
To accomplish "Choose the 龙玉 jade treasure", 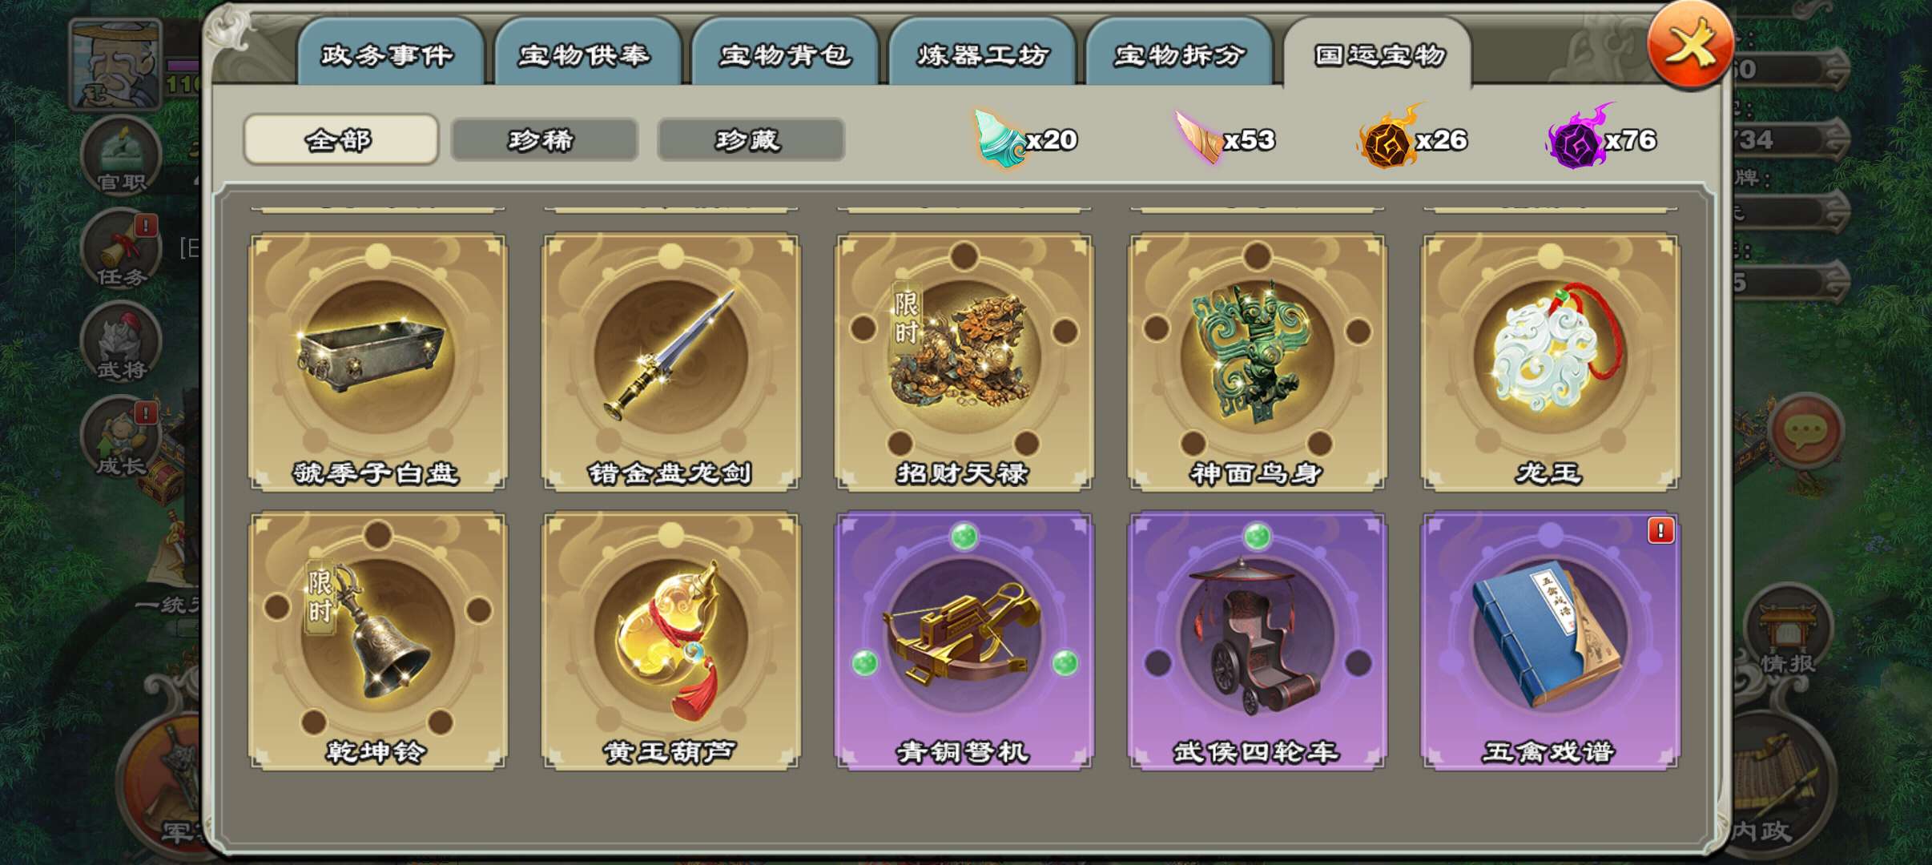I will (1550, 362).
